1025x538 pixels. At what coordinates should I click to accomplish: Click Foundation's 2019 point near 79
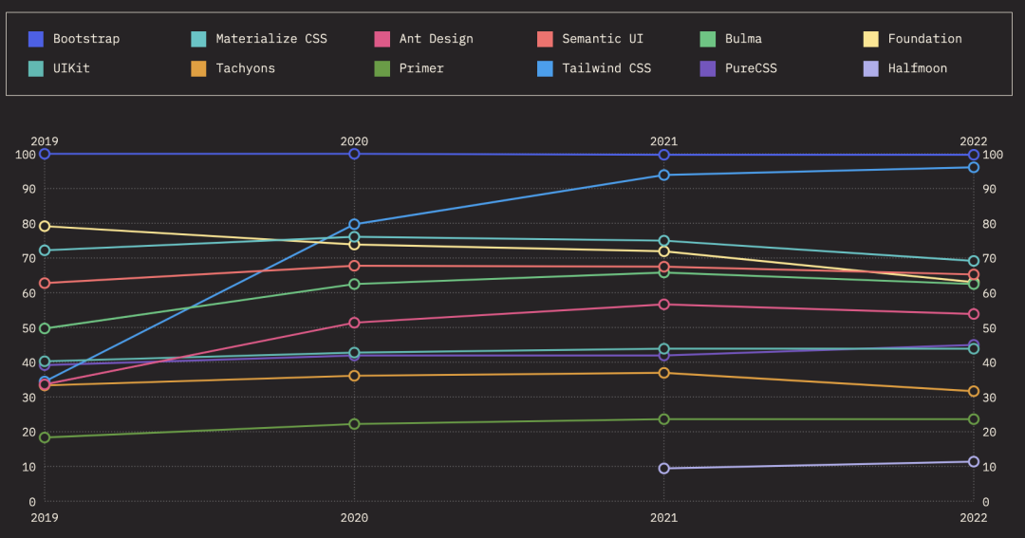coord(45,226)
